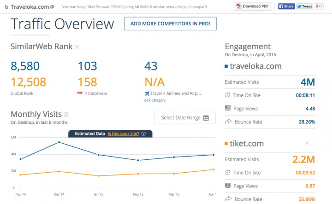Click the orange tiket.com color square

(x=226, y=144)
